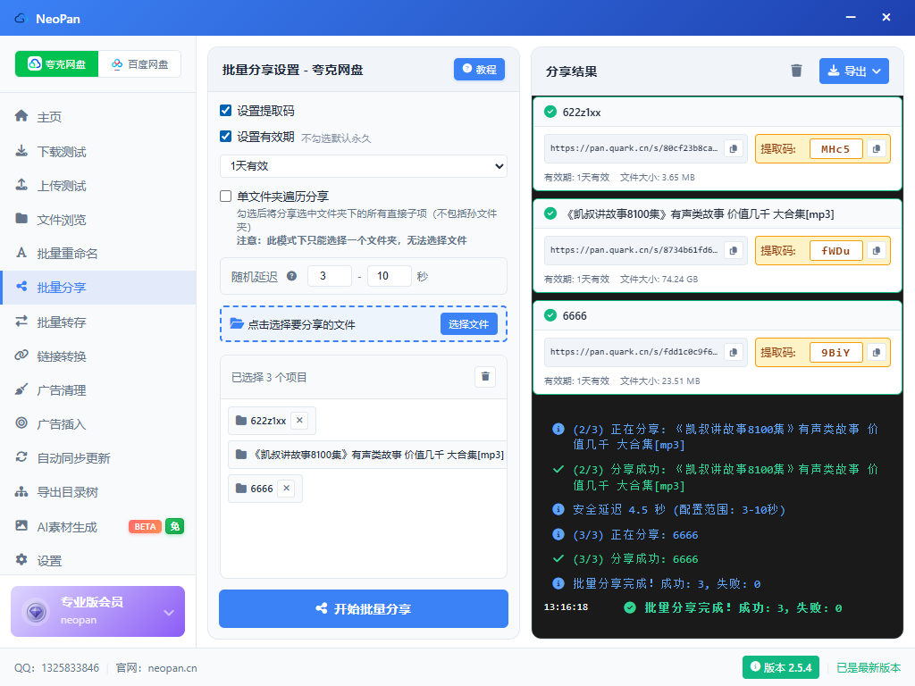The width and height of the screenshot is (915, 686).
Task: Click the green check on 6666 result
Action: [550, 315]
